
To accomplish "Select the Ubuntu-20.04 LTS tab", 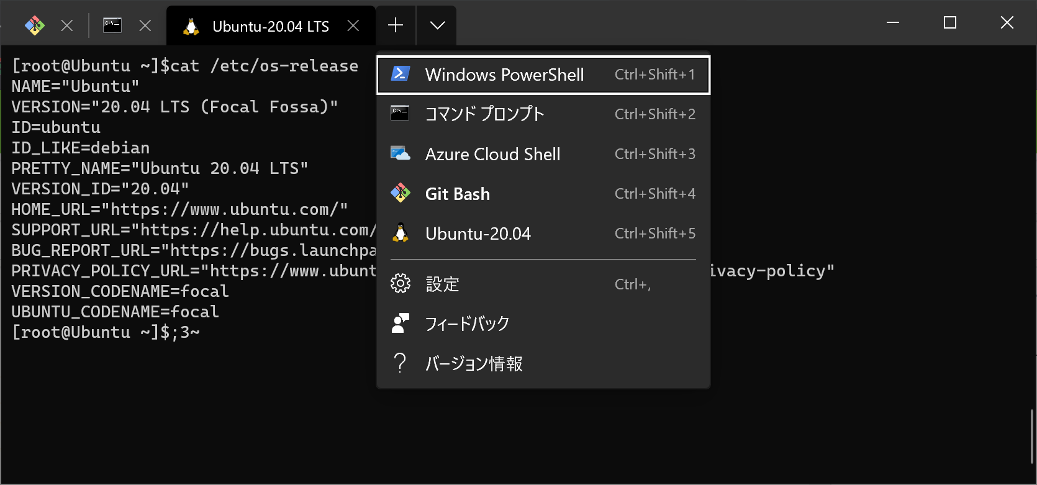I will pyautogui.click(x=271, y=25).
